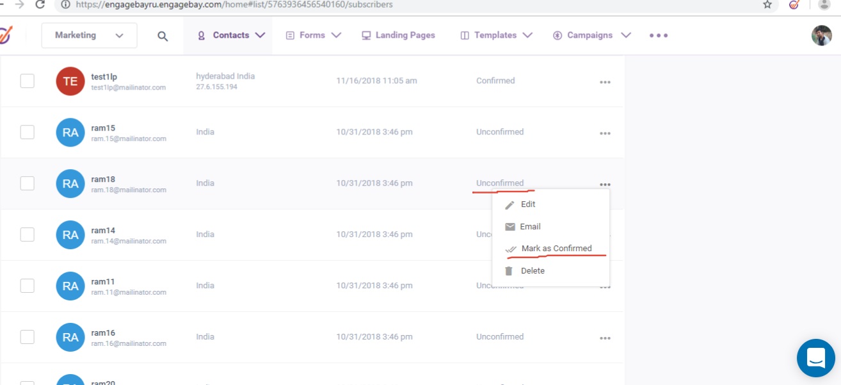
Task: Bookmark page with the star icon
Action: 767,4
